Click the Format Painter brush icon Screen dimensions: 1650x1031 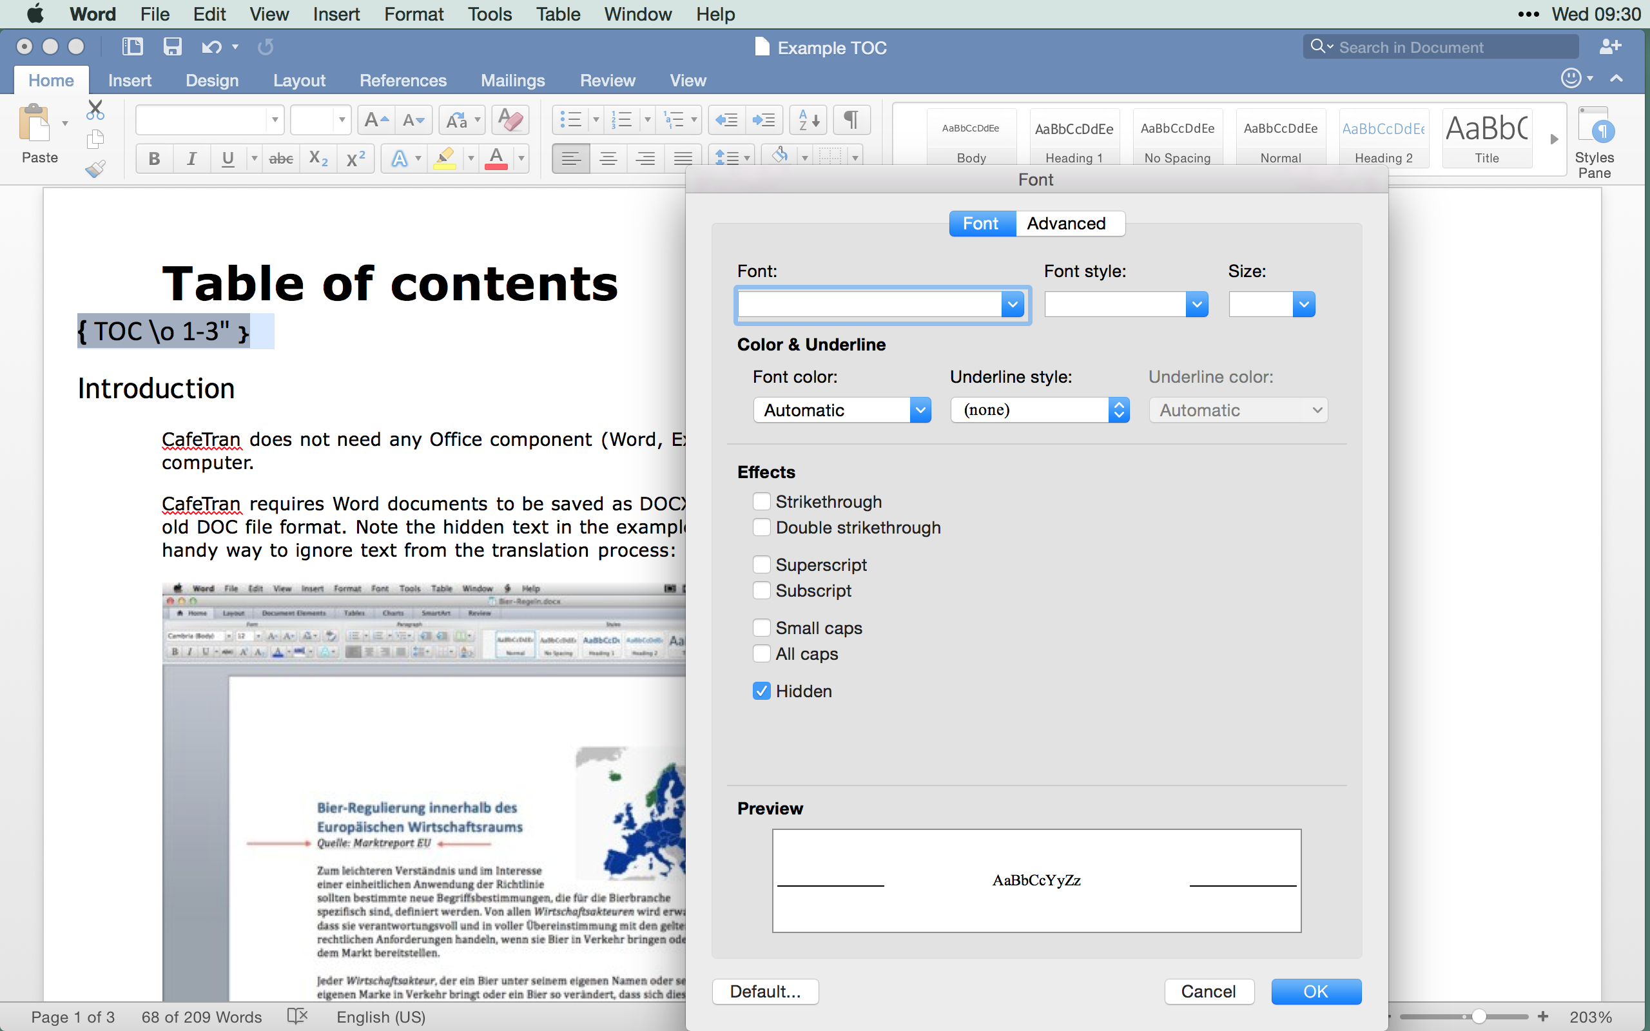pyautogui.click(x=95, y=168)
